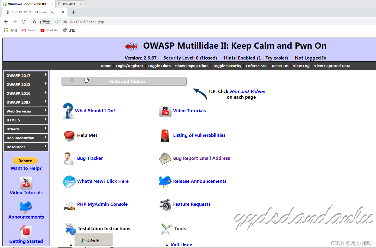Close the 172.16.12.110 browser tab

(63, 12)
